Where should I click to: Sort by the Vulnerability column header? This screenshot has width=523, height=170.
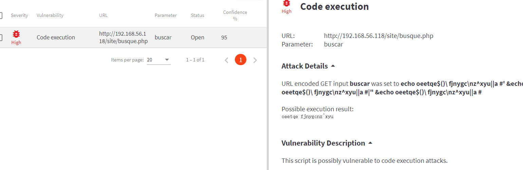pyautogui.click(x=50, y=15)
